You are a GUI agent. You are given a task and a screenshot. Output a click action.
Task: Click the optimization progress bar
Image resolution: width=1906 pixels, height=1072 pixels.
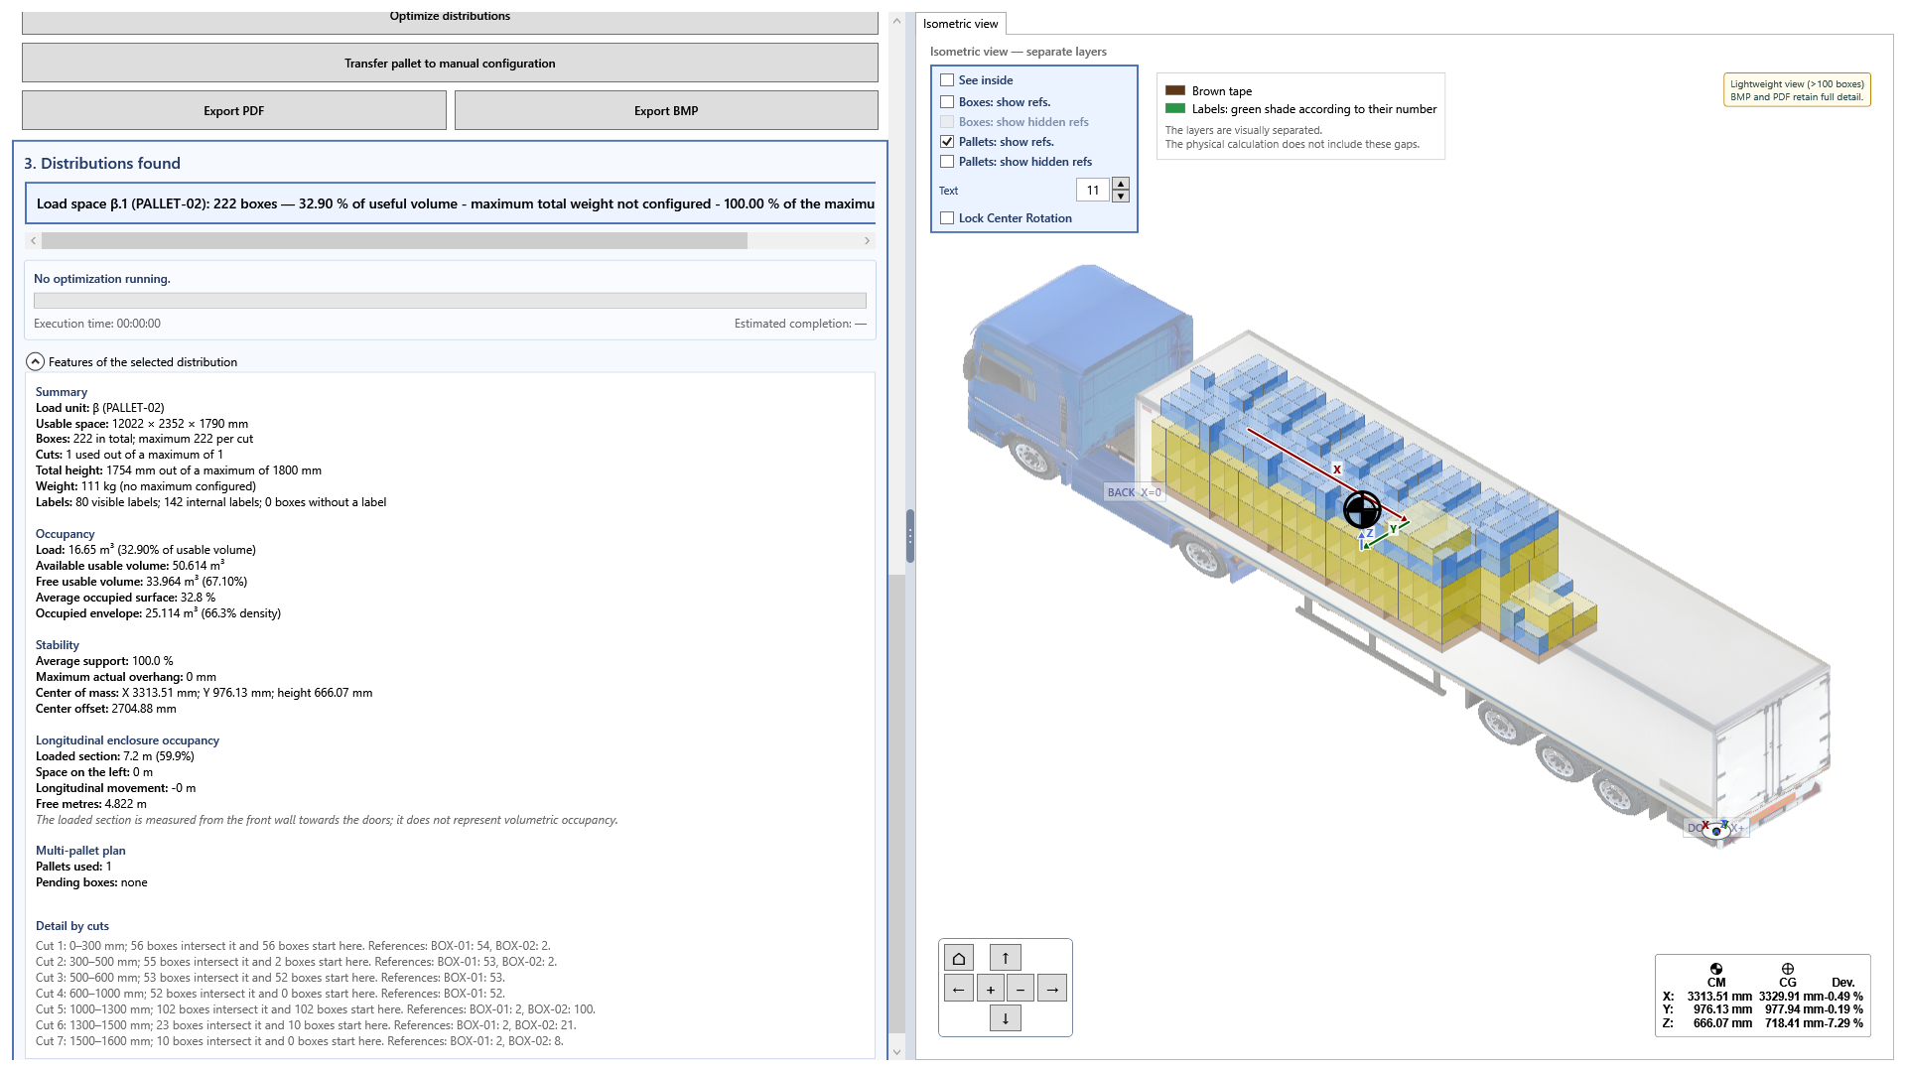click(x=450, y=301)
